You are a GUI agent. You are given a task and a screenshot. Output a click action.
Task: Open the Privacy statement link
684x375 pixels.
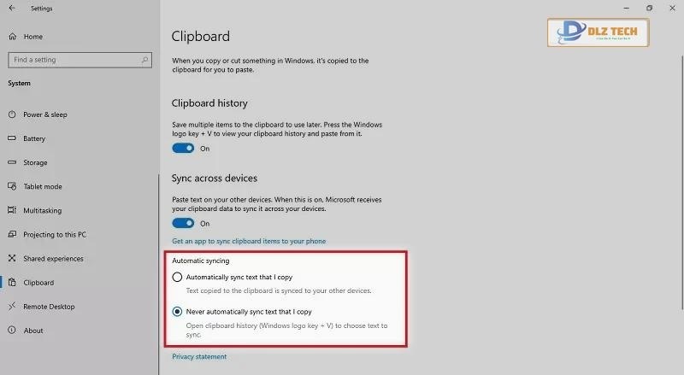point(199,356)
